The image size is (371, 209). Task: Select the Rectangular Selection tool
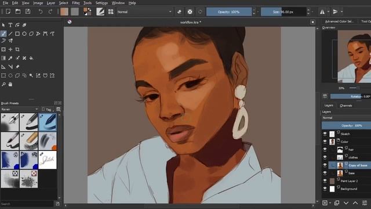pyautogui.click(x=3, y=75)
